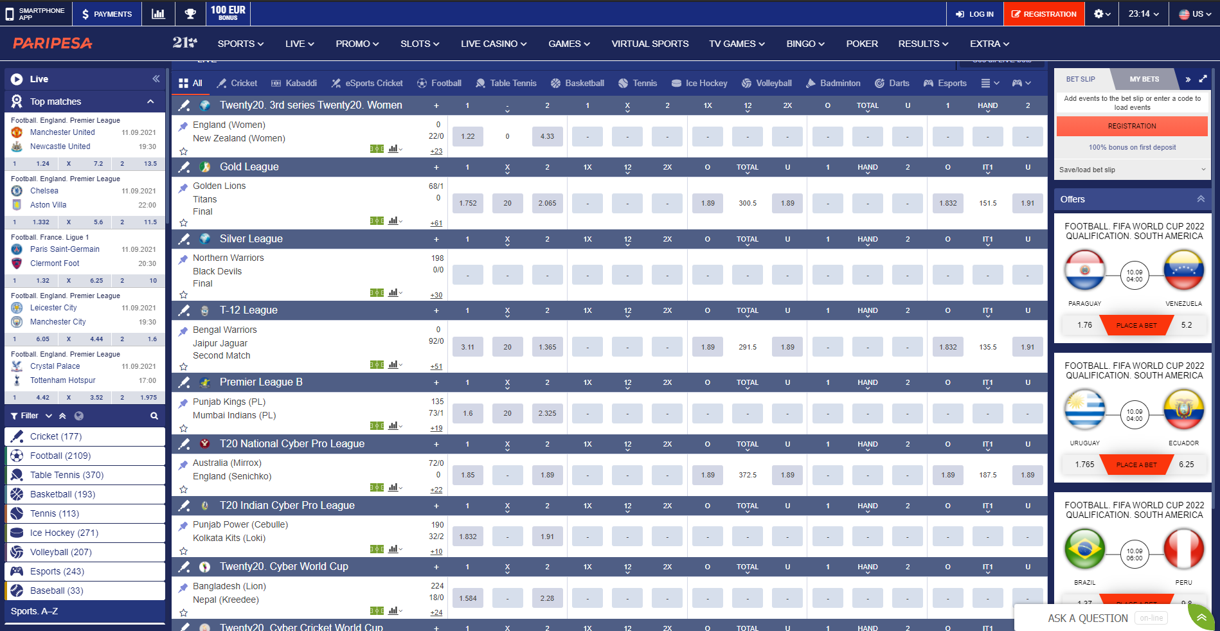1220x631 pixels.
Task: Expand the Gold League plus toggle
Action: point(436,167)
